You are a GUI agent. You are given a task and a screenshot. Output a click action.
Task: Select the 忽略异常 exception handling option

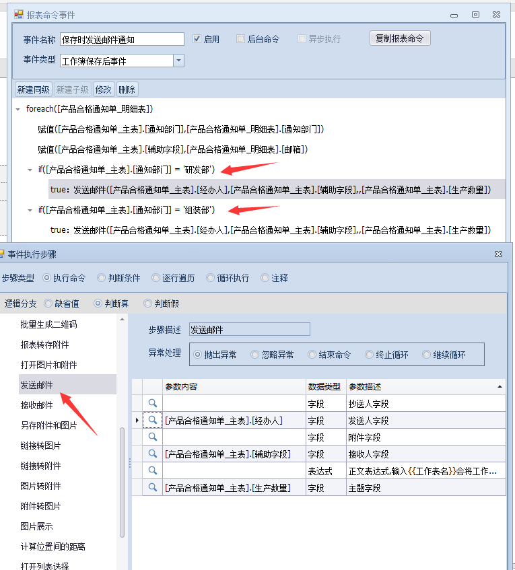click(254, 354)
